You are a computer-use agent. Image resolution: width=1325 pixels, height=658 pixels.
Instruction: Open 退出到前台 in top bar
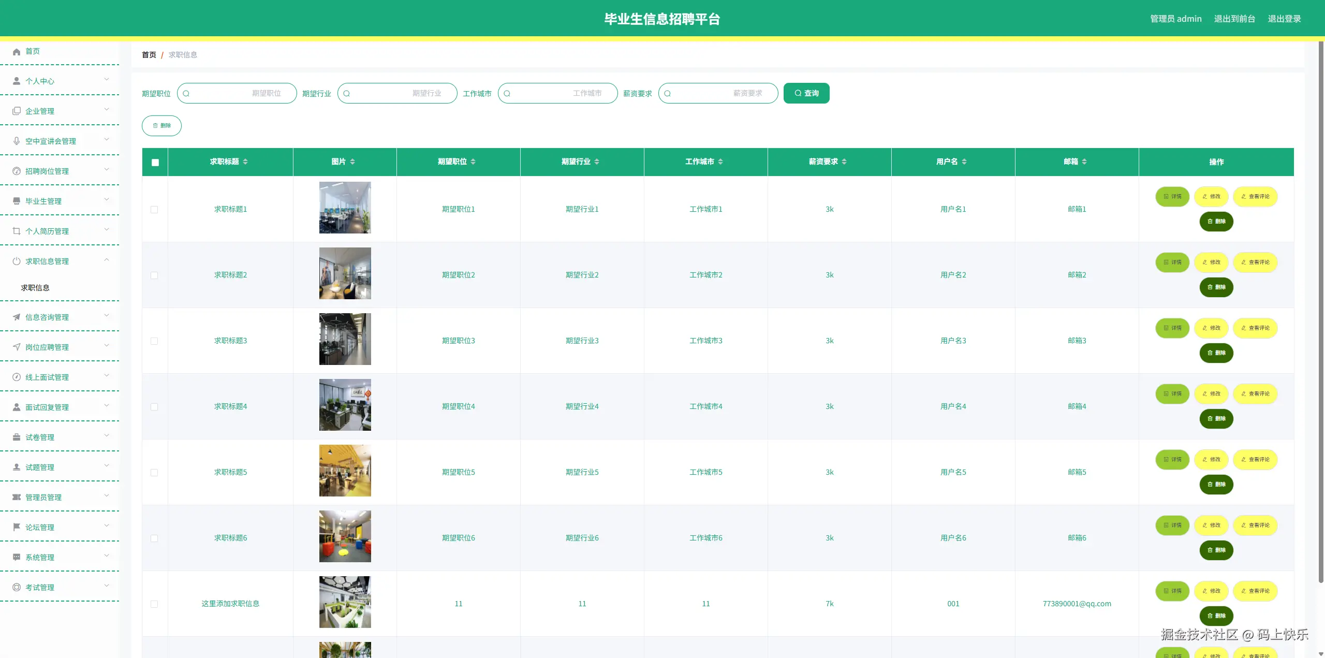[x=1234, y=19]
